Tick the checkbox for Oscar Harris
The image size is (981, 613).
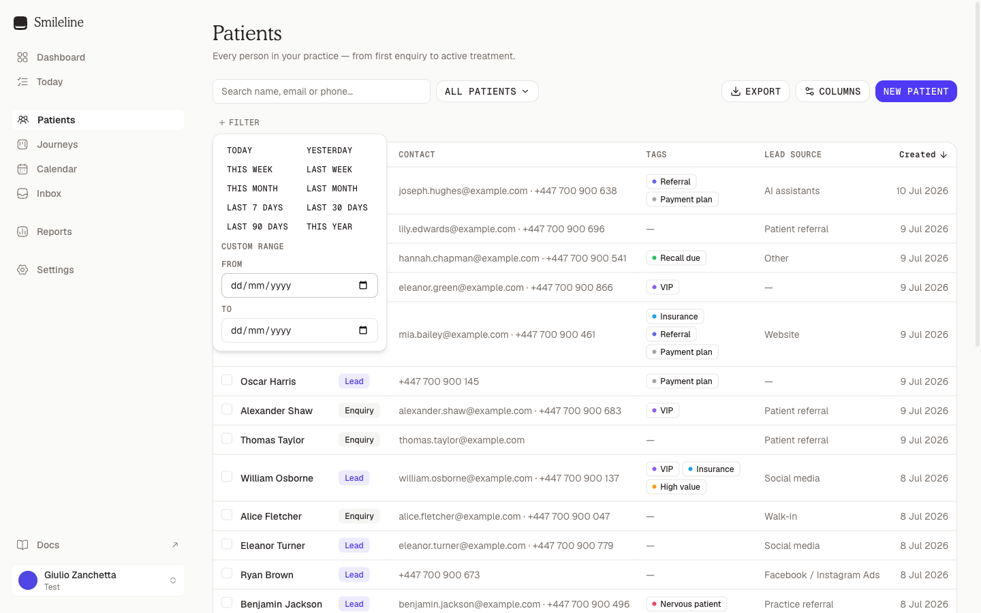coord(227,380)
